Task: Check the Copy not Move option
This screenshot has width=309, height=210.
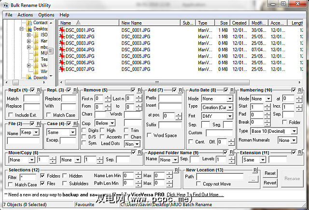Action: pos(198,184)
